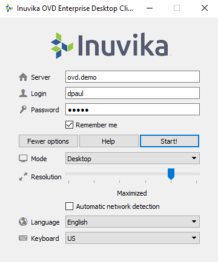Enable Automatic network detection checkbox
218x262 pixels.
click(x=69, y=206)
